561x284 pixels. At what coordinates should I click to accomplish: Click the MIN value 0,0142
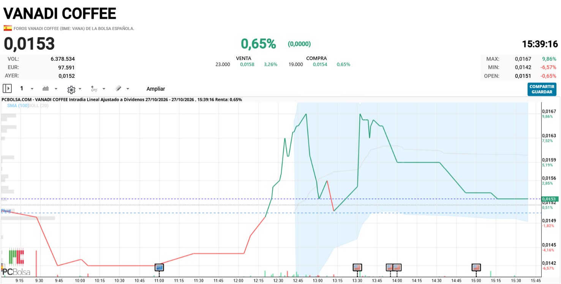pyautogui.click(x=522, y=67)
